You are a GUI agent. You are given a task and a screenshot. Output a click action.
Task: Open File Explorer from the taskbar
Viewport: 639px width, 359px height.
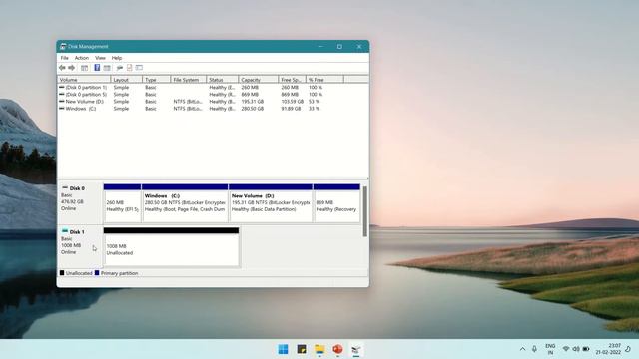(319, 349)
